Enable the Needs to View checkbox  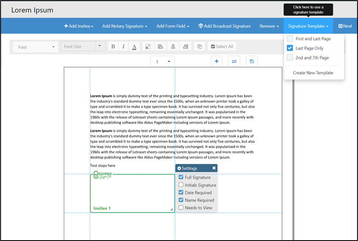pos(181,208)
